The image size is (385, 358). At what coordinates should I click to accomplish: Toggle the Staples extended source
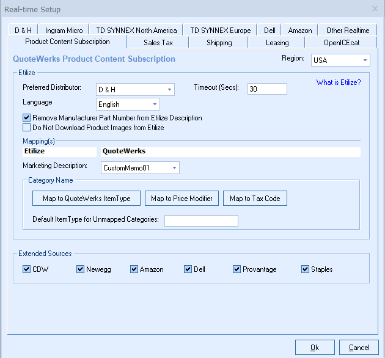coord(305,269)
